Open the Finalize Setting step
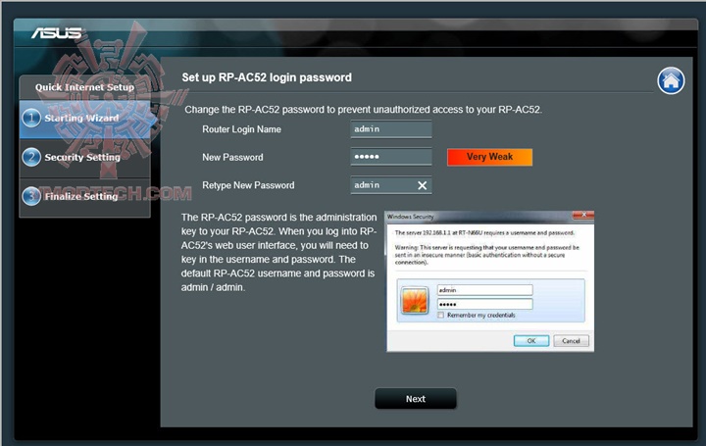Image resolution: width=706 pixels, height=446 pixels. pos(84,197)
